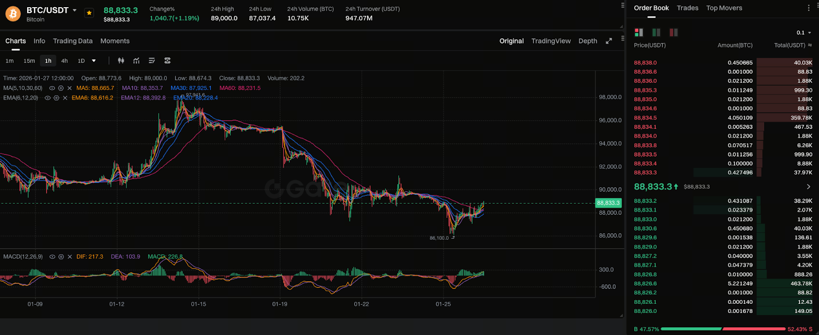Click 01-22 date on time axis
The height and width of the screenshot is (335, 819).
point(361,304)
